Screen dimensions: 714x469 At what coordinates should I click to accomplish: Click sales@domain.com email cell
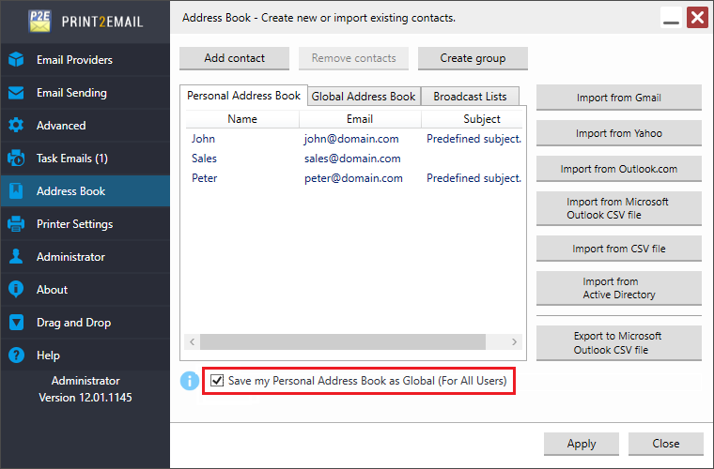[x=352, y=159]
